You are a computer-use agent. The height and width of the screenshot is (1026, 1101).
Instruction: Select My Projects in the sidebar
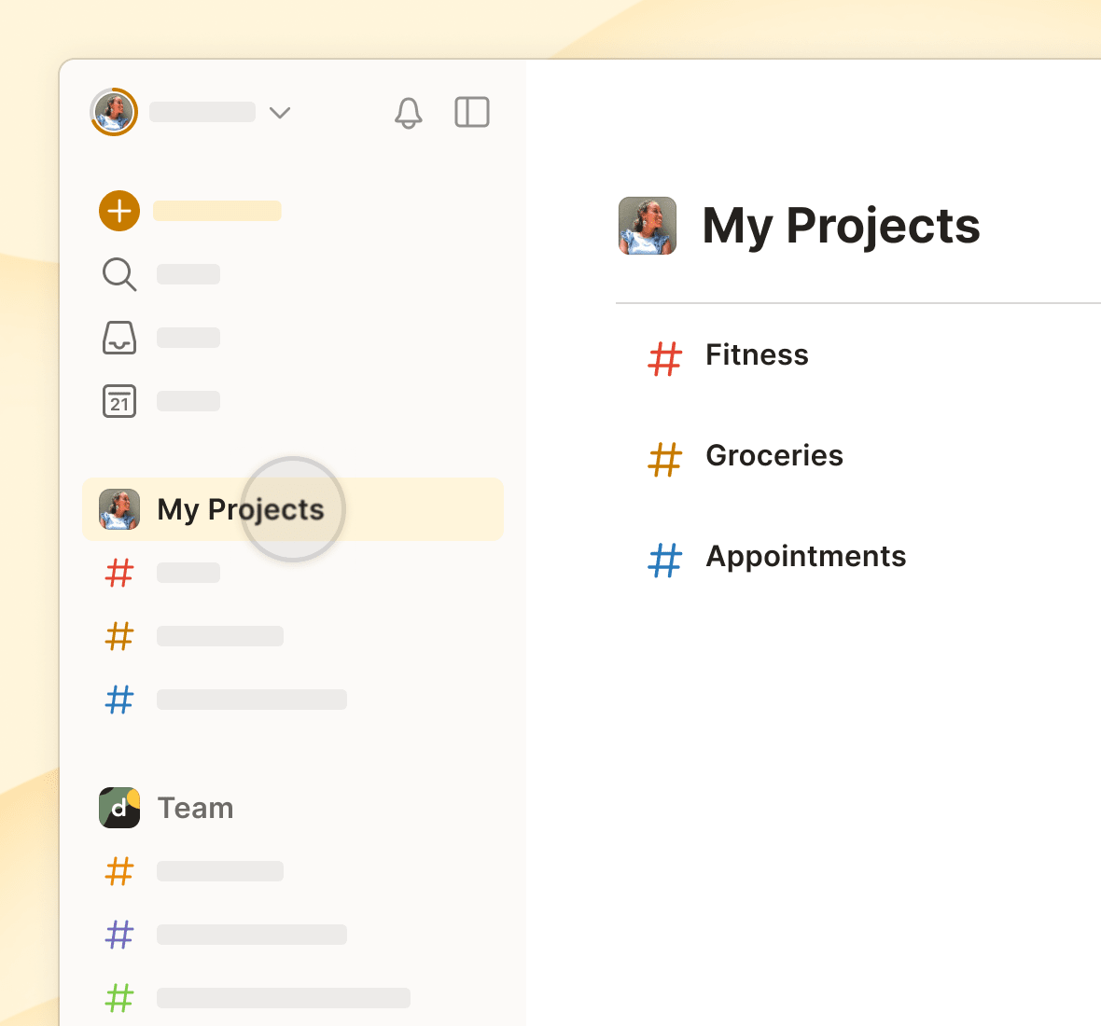point(293,509)
